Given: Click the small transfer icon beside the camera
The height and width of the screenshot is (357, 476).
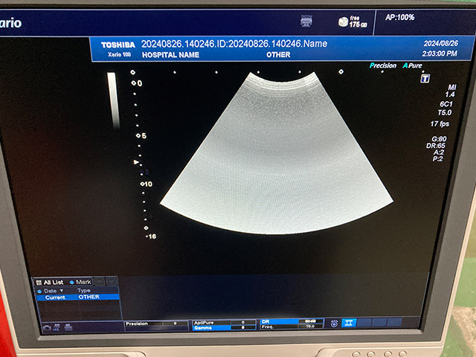Looking at the screenshot, I should coord(57,327).
